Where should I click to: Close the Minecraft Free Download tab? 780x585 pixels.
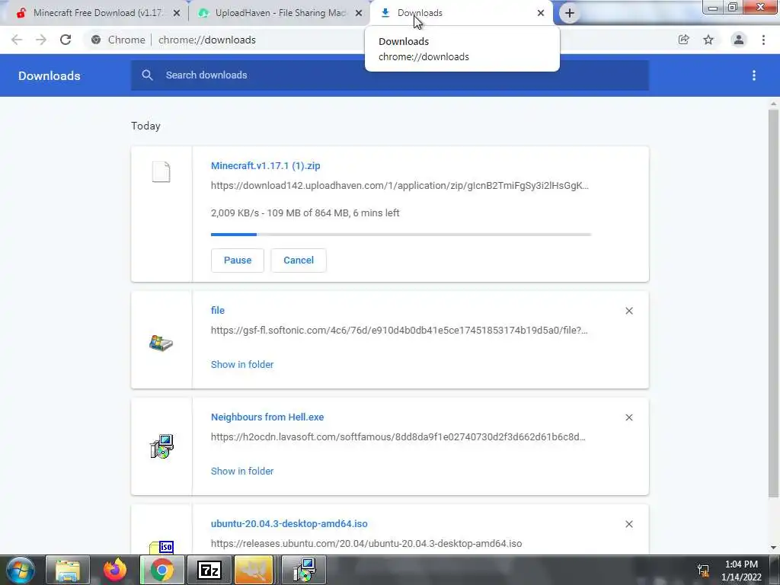pos(177,14)
